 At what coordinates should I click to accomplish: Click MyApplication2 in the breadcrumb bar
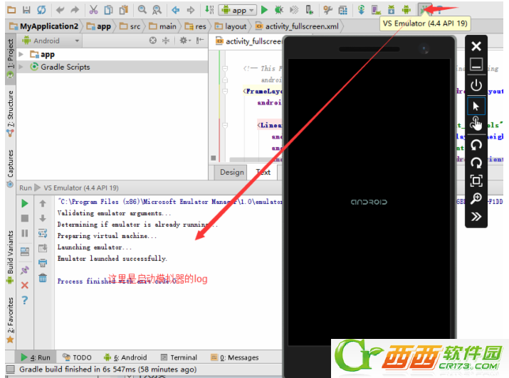43,26
